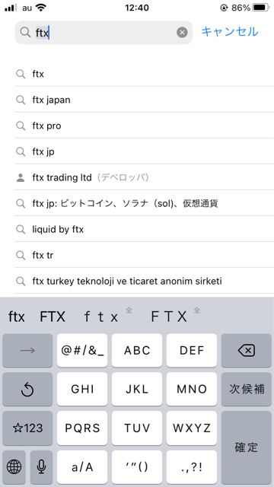The width and height of the screenshot is (274, 487).
Task: Select ftx pro search suggestion
Action: click(144, 126)
